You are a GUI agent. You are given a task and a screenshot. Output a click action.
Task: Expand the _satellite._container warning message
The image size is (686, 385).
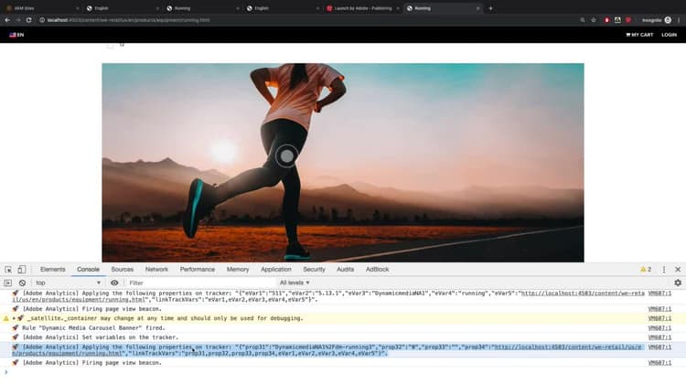coord(14,318)
